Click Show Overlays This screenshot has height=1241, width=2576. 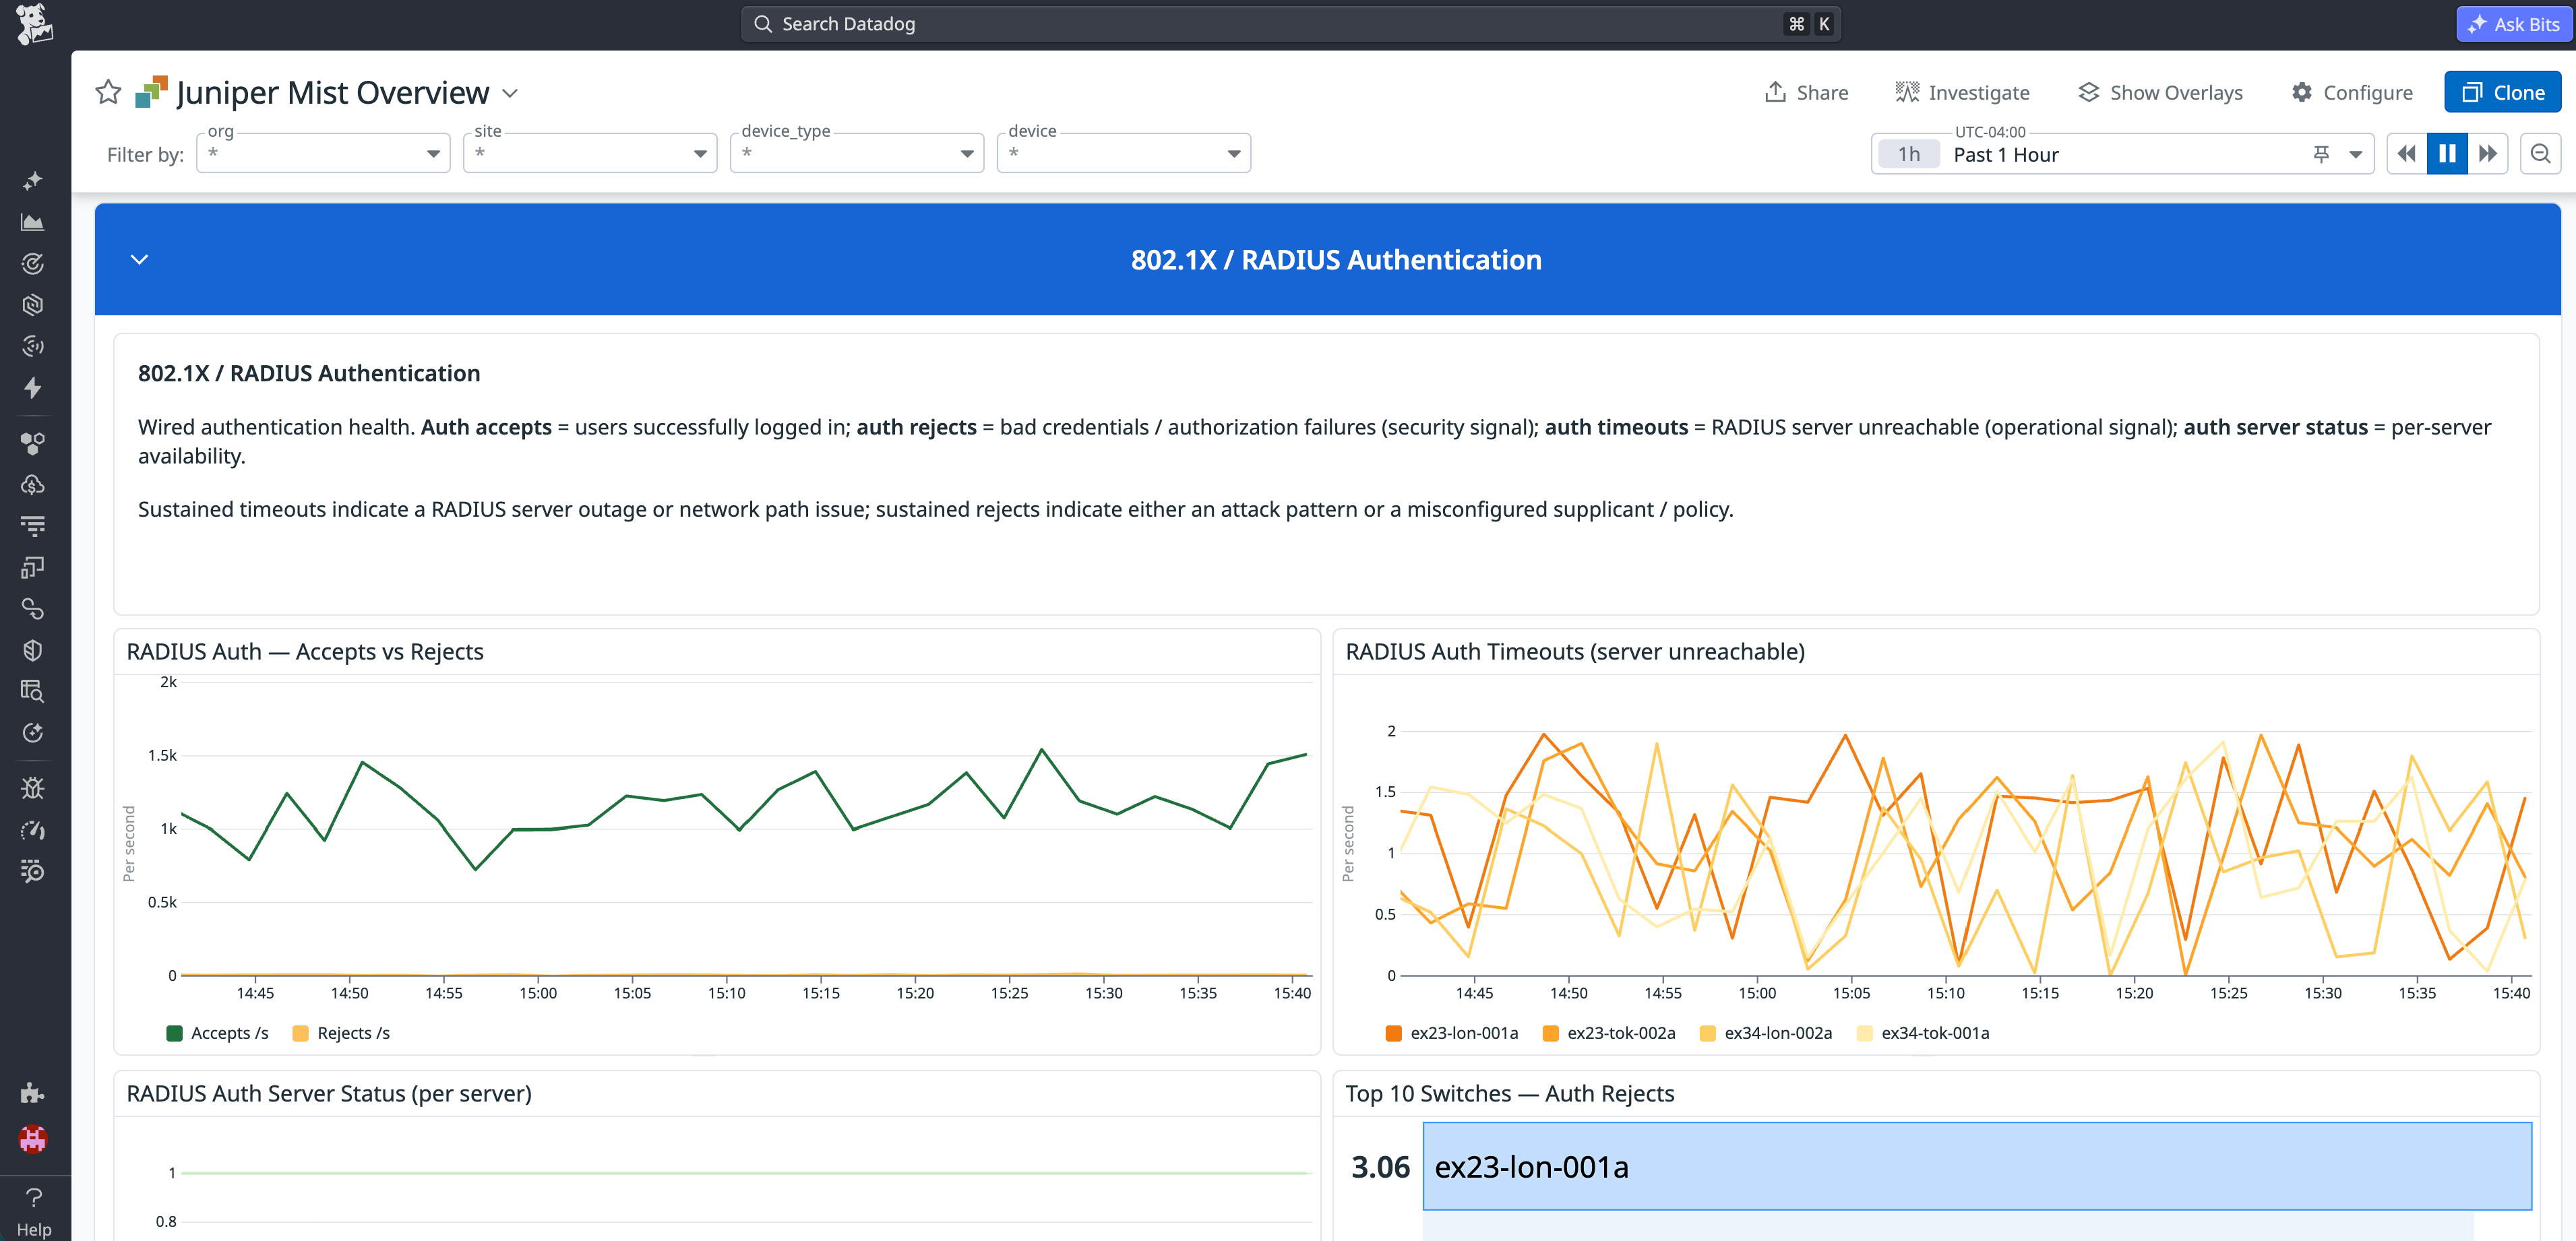[x=2160, y=92]
